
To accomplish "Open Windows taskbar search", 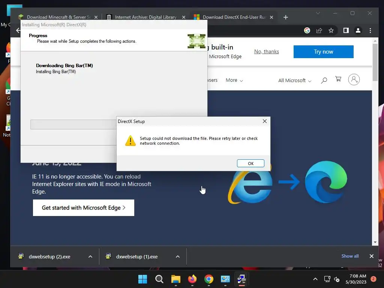I will [x=159, y=279].
